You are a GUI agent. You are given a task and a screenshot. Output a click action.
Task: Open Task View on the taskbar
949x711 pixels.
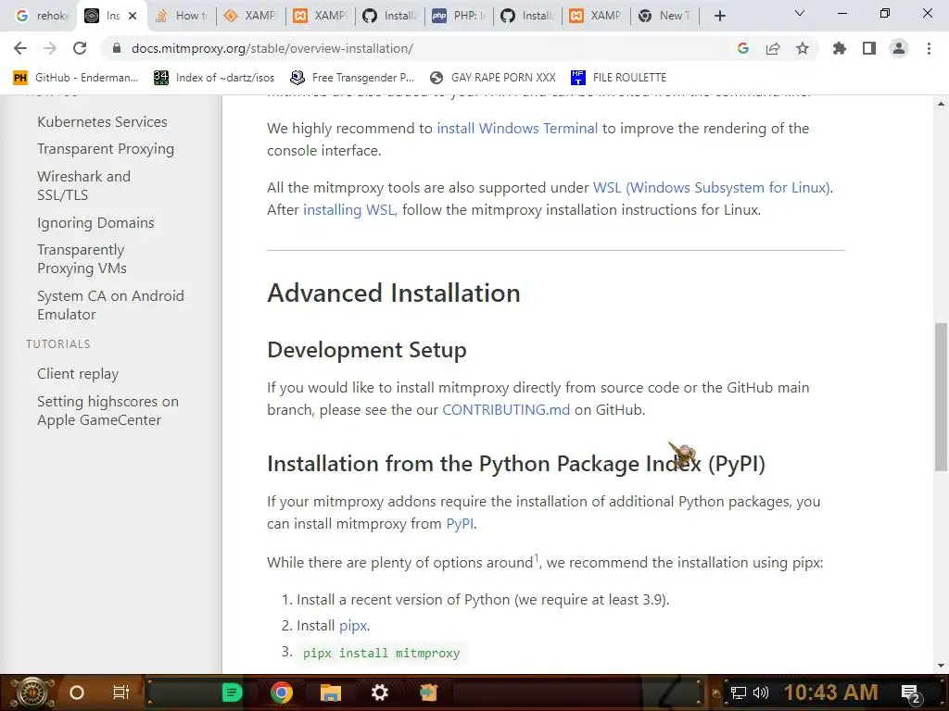[x=121, y=692]
